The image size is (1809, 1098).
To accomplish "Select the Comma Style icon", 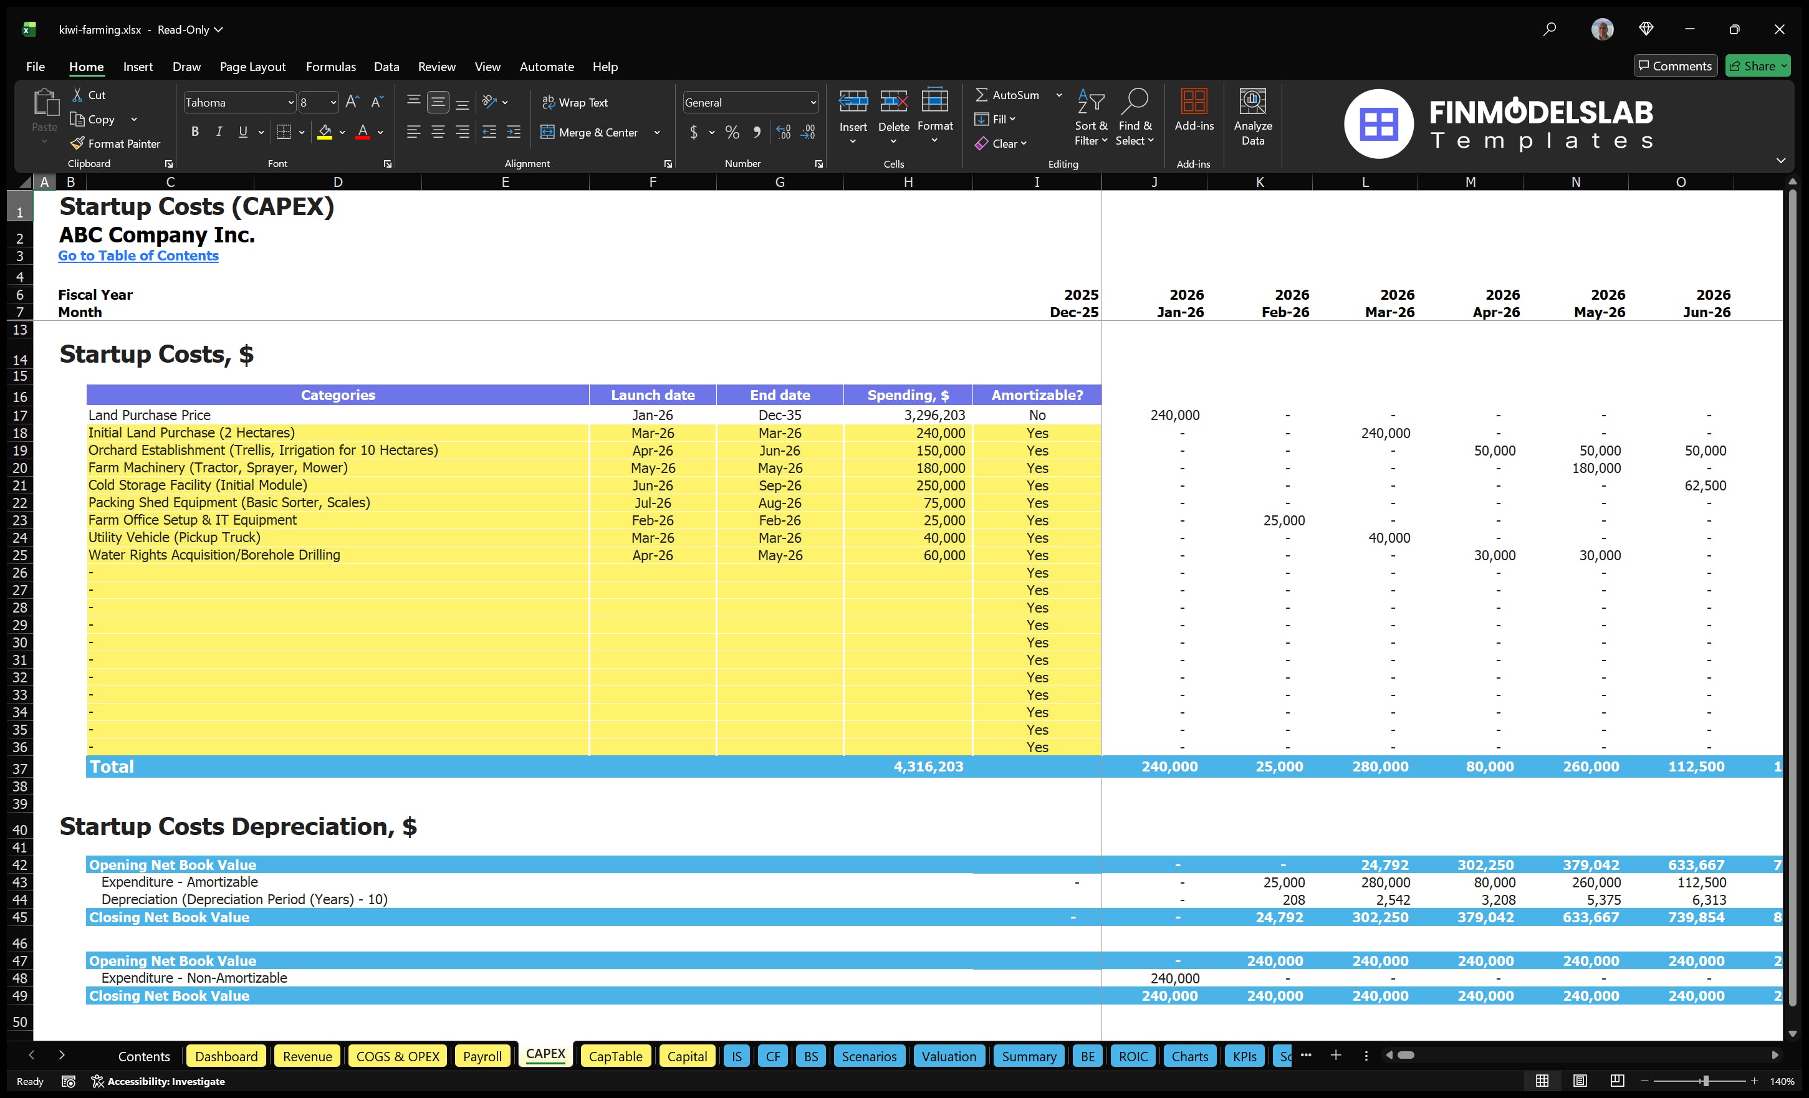I will point(757,132).
